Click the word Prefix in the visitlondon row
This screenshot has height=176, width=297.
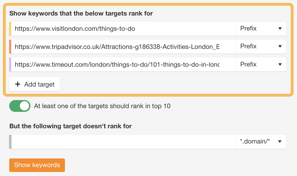[x=248, y=29]
